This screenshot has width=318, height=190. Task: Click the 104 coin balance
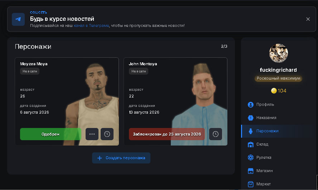click(x=282, y=91)
